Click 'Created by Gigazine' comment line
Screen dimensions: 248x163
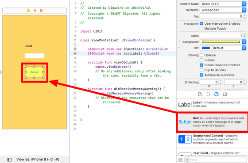116,8
